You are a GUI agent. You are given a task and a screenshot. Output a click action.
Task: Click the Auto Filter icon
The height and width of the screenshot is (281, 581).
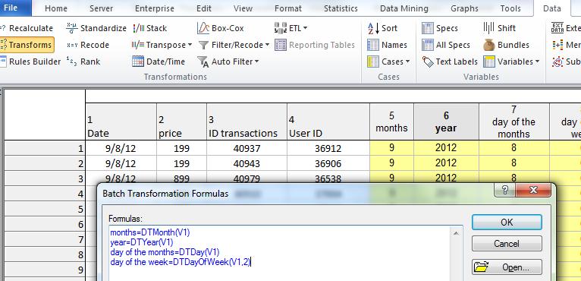[x=203, y=62]
